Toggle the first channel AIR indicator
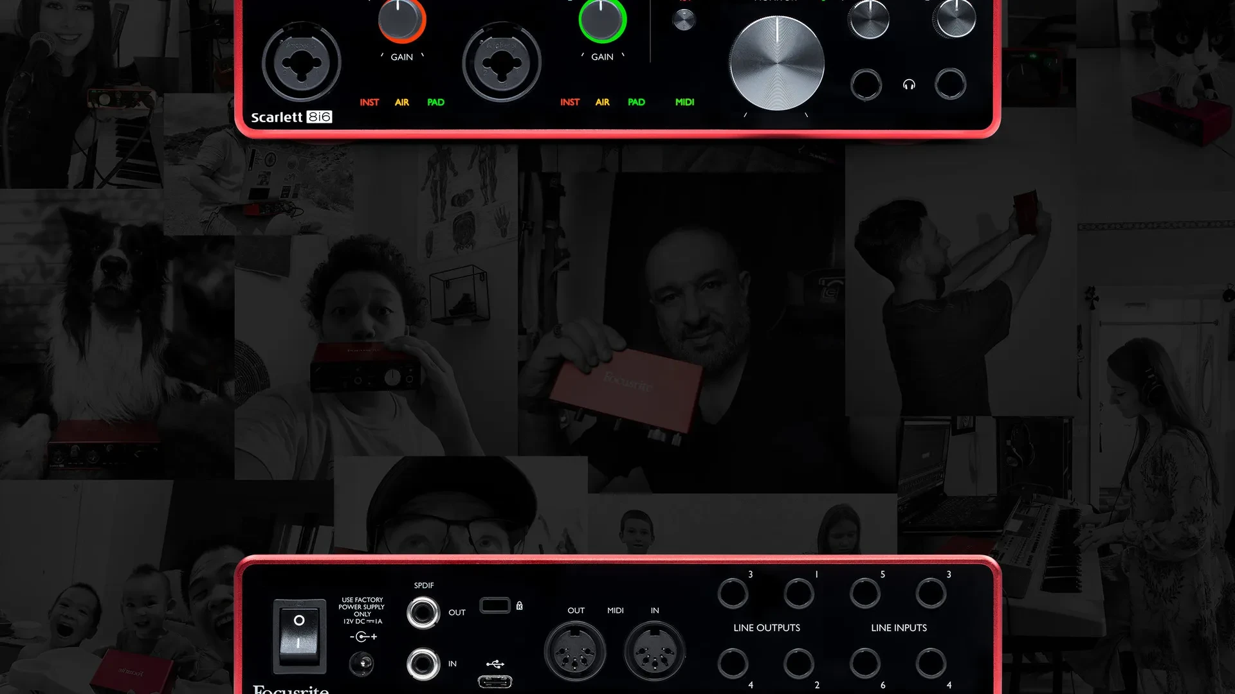Image resolution: width=1235 pixels, height=694 pixels. [x=402, y=102]
